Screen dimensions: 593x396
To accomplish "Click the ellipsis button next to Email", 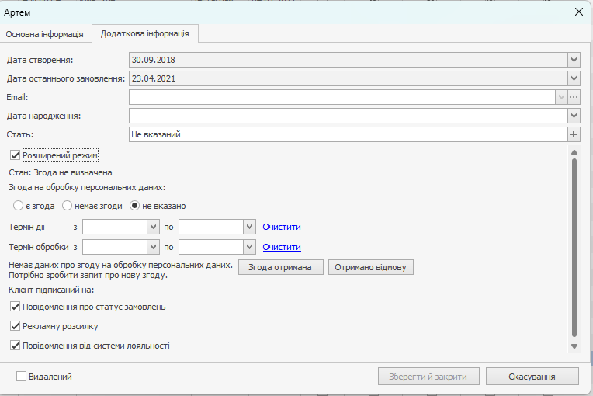I will click(574, 97).
